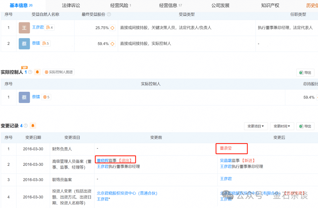This screenshot has height=208, width=318.
Task: Click 王彦君's 王 avatar icon
Action: tap(24, 27)
